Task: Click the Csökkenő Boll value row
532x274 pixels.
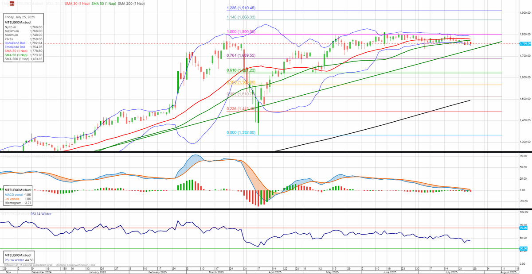Action: click(x=23, y=43)
